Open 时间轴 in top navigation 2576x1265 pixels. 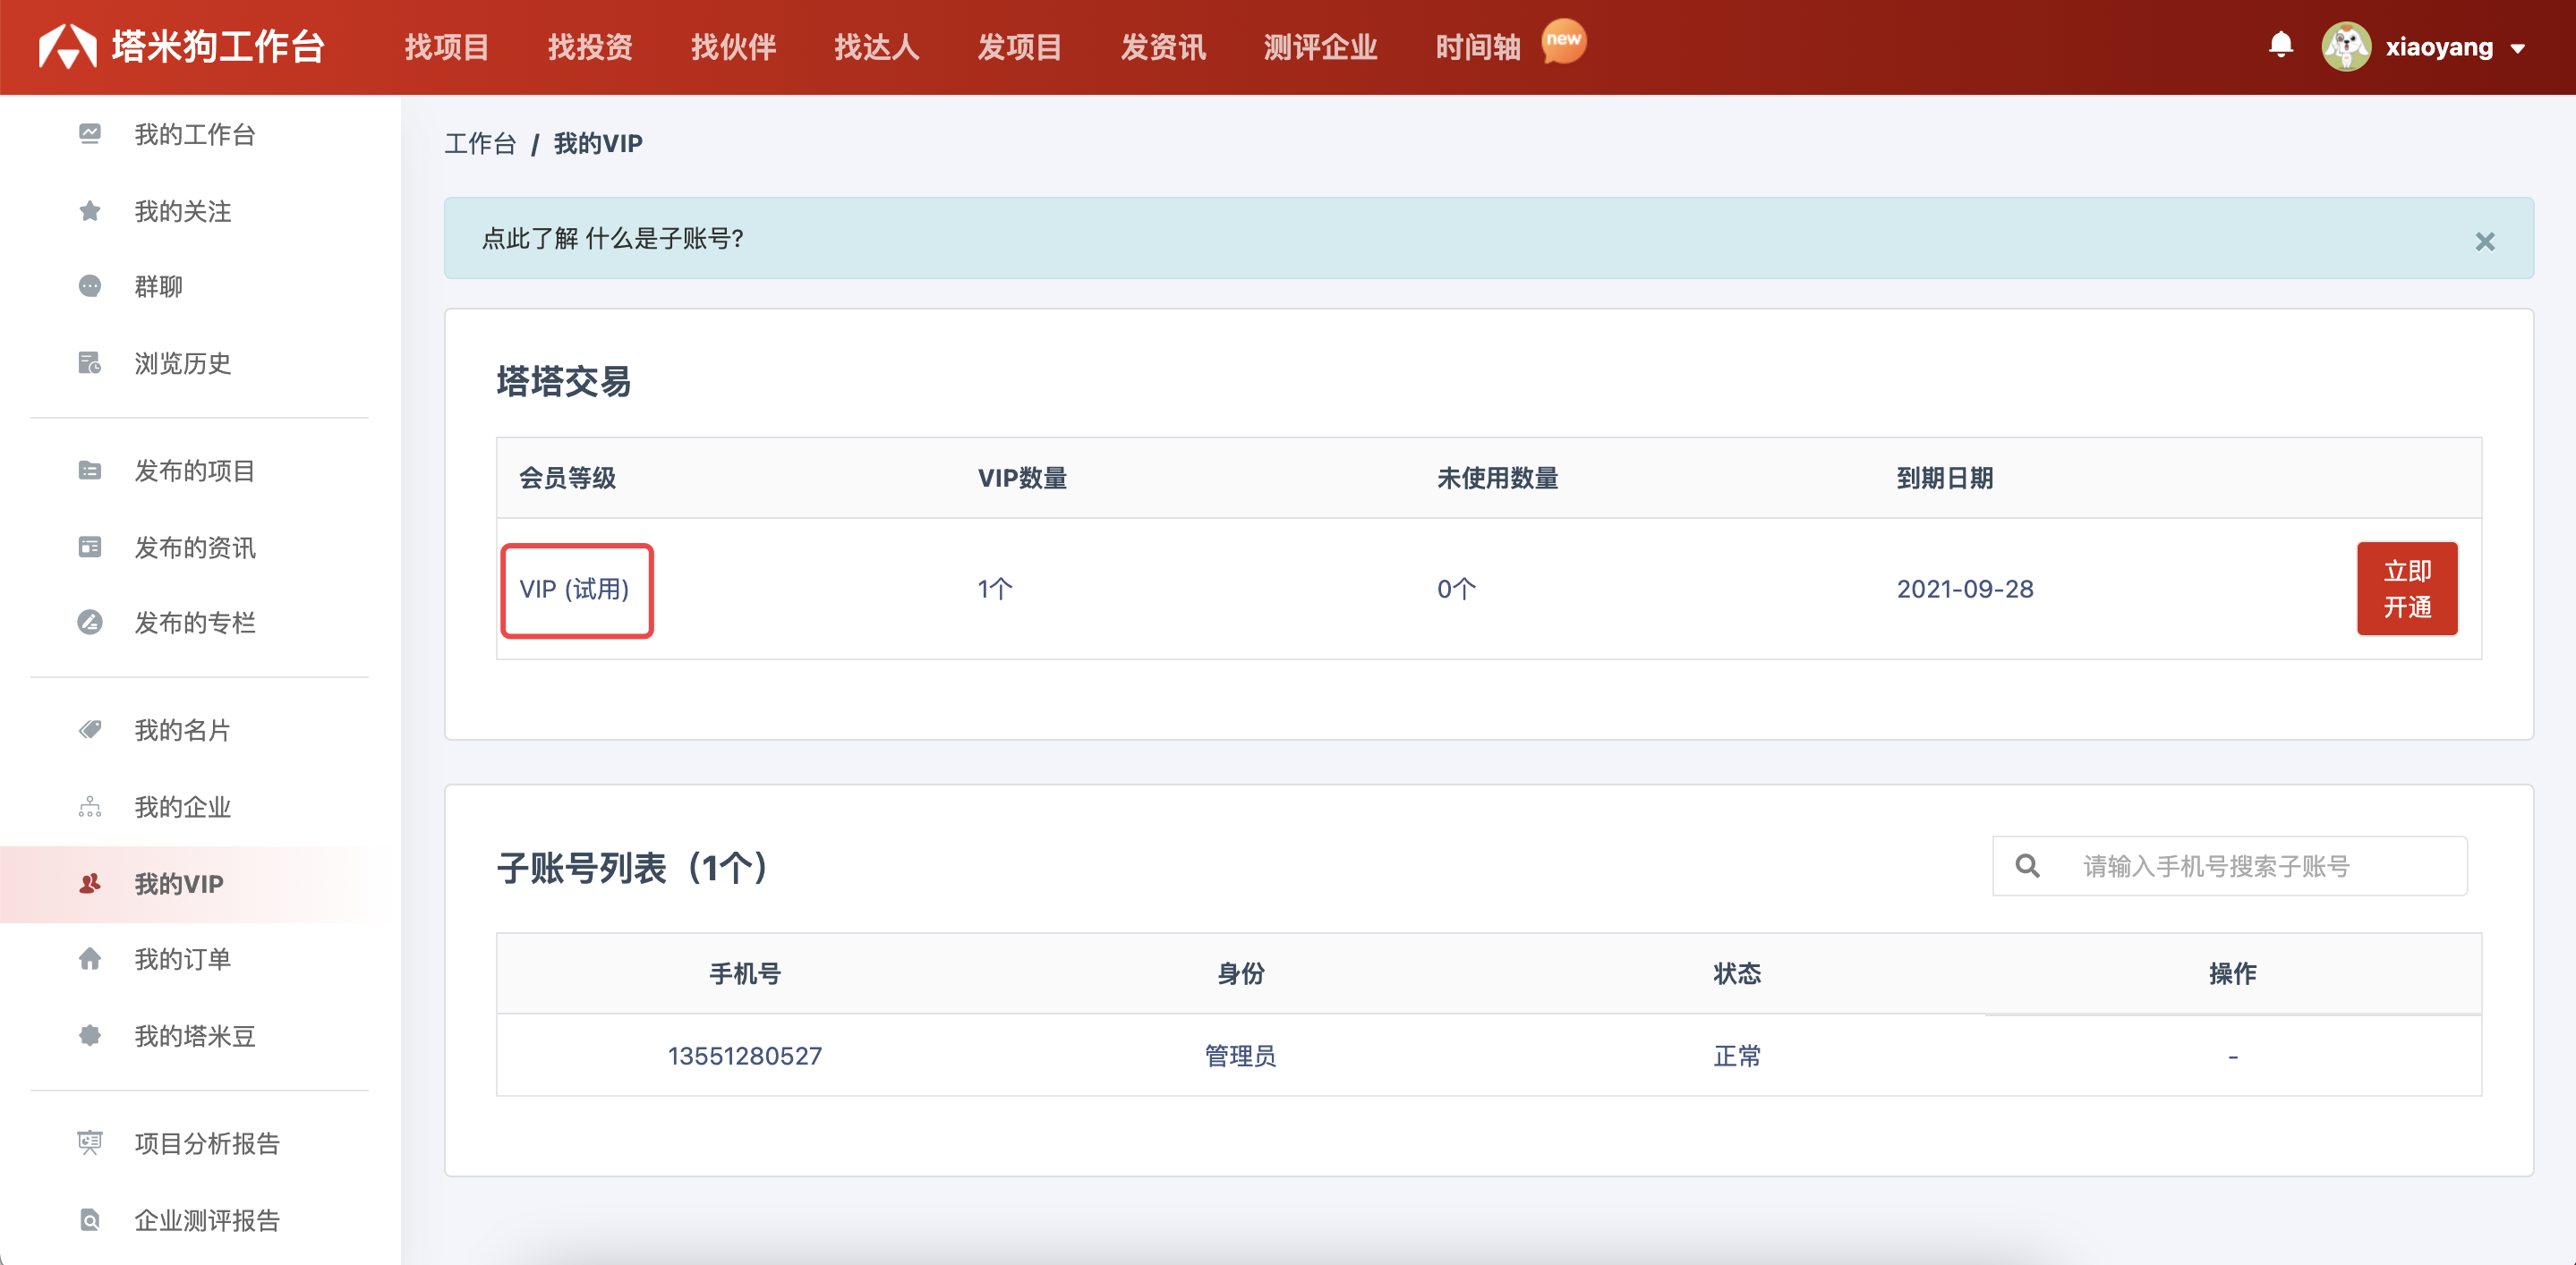pos(1477,47)
